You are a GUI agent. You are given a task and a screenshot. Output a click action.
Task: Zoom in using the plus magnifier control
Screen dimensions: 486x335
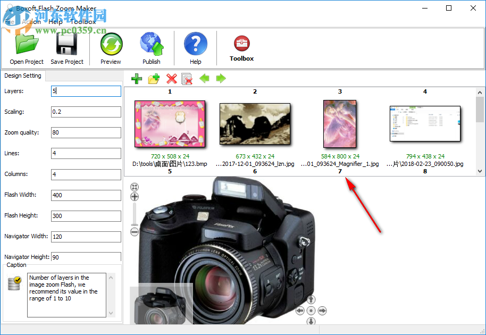[x=134, y=197]
